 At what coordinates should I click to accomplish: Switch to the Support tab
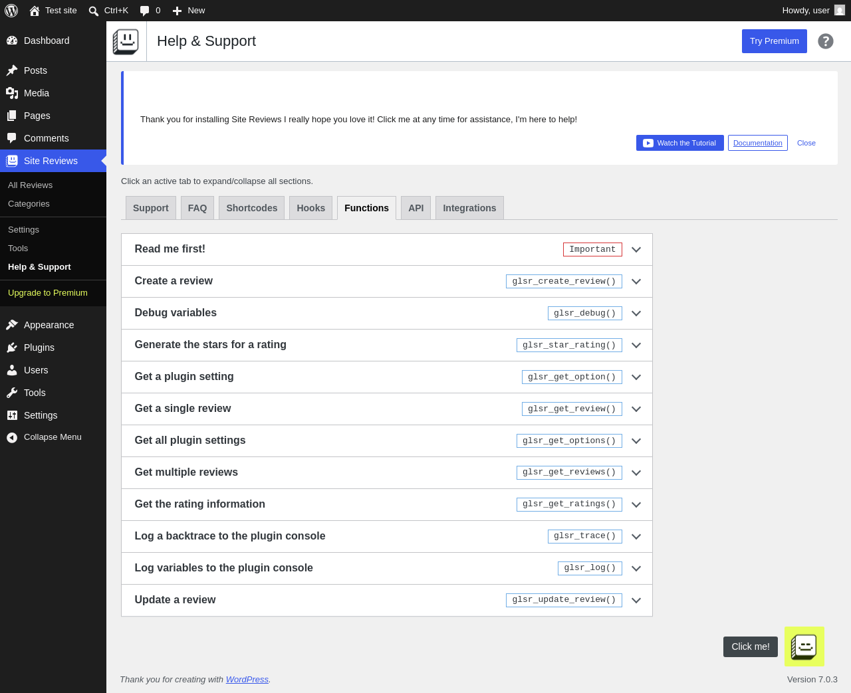click(x=151, y=208)
